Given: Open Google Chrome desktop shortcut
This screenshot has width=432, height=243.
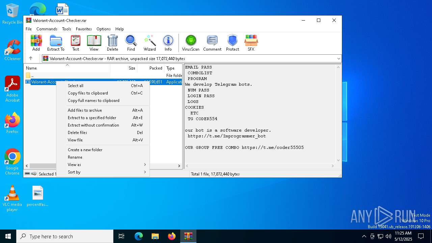Looking at the screenshot, I should click(12, 162).
